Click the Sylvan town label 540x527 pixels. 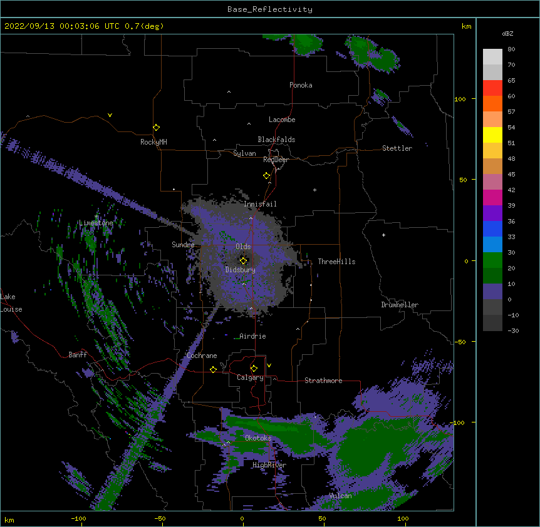(x=244, y=153)
